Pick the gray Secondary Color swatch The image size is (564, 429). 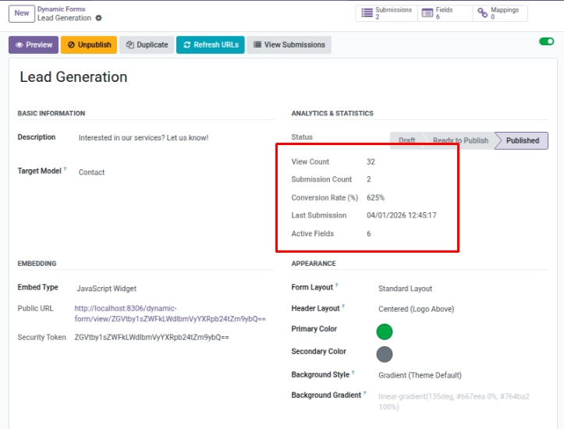(384, 354)
